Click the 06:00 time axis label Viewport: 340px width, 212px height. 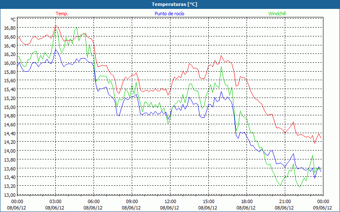click(x=94, y=202)
